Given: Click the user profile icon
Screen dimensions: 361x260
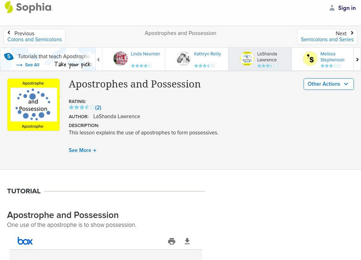Looking at the screenshot, I should coord(332,8).
